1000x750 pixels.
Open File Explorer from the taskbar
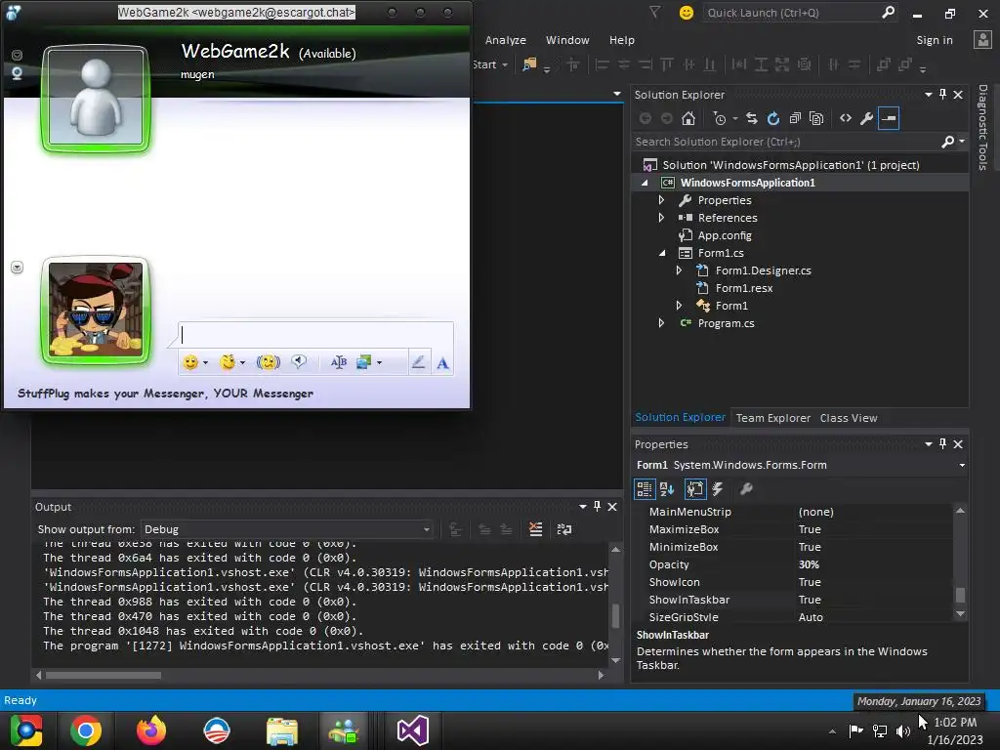click(x=282, y=730)
